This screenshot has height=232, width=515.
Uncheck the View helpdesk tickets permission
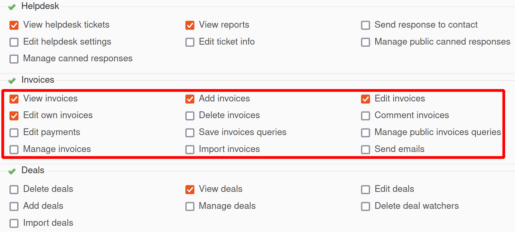pos(14,25)
